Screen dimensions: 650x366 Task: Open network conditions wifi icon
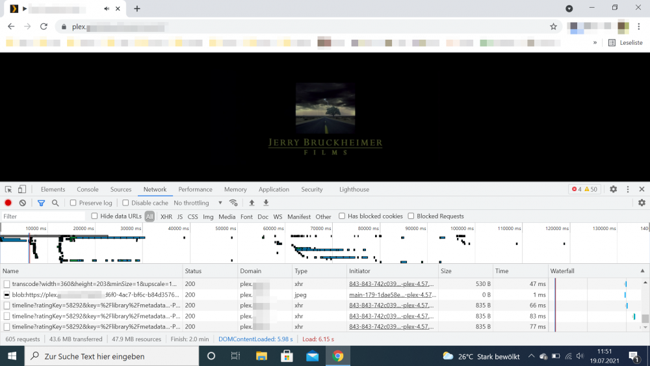pyautogui.click(x=233, y=203)
